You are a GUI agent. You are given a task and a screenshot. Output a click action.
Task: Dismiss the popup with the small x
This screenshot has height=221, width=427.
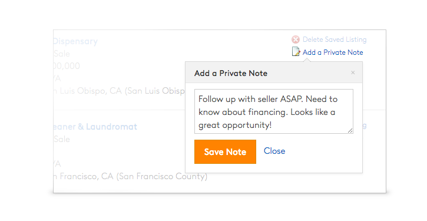353,72
